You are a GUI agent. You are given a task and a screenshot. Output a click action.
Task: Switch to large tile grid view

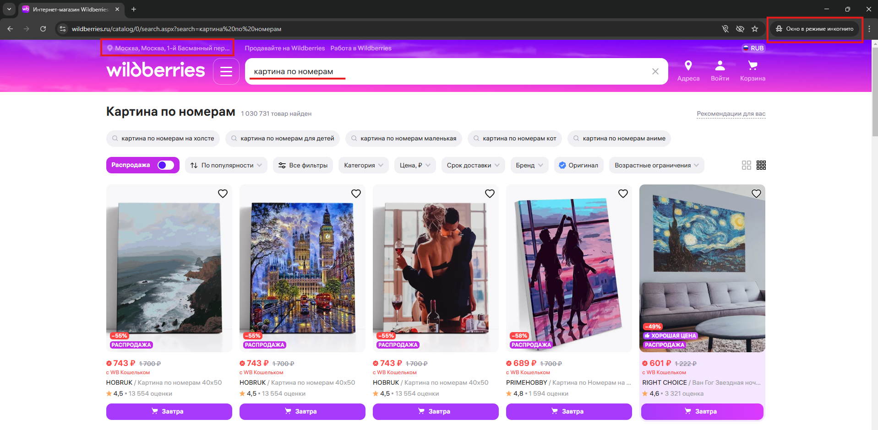747,165
